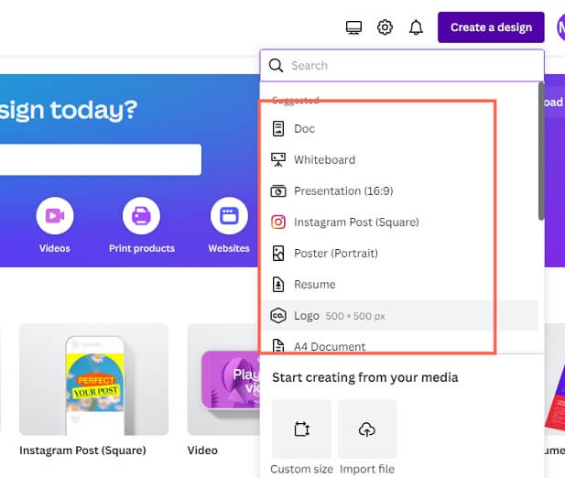Select Whiteboard from suggested list
Screen dimensions: 565x478
pos(400,159)
